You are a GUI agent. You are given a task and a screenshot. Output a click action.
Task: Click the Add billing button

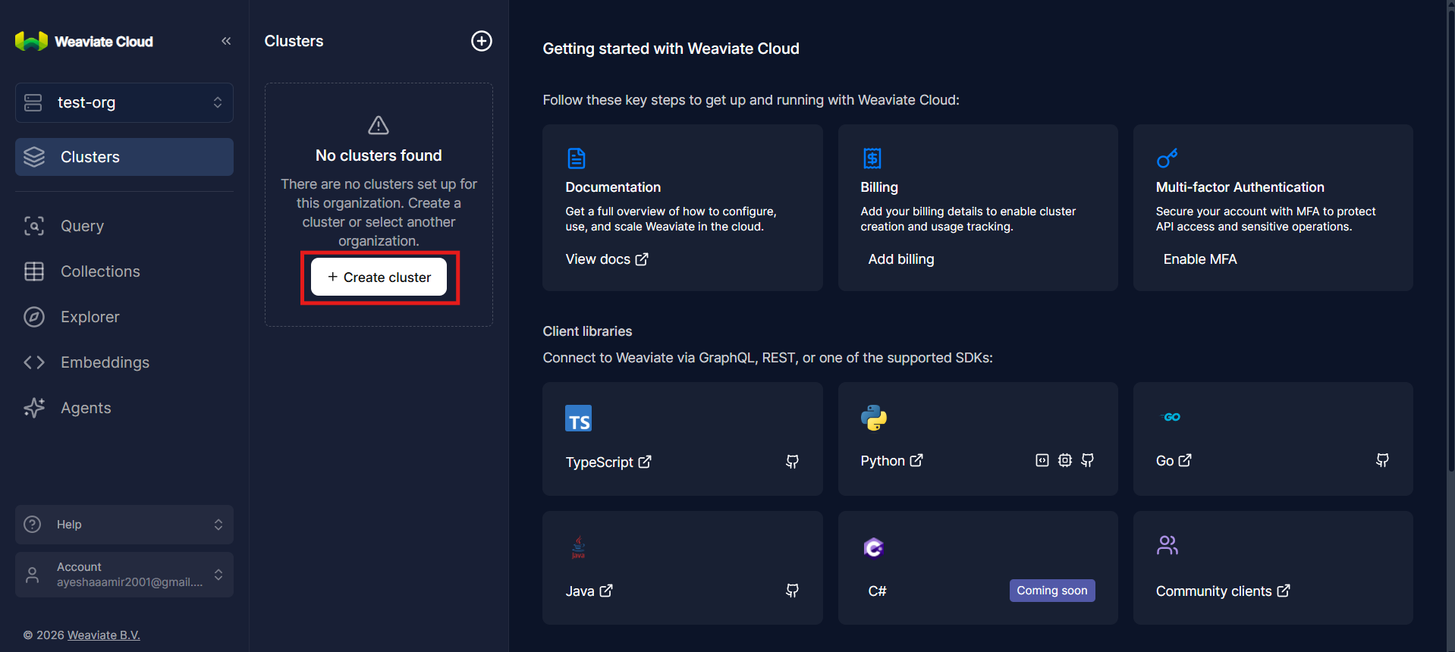(900, 259)
